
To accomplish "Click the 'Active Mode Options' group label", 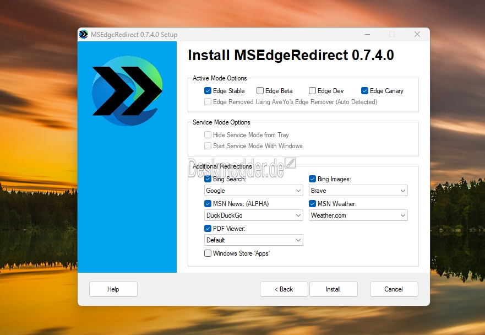I will tap(220, 78).
